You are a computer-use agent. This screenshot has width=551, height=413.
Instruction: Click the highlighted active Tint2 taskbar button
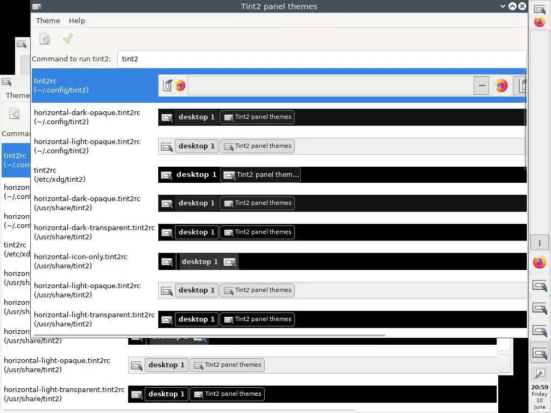(x=539, y=354)
